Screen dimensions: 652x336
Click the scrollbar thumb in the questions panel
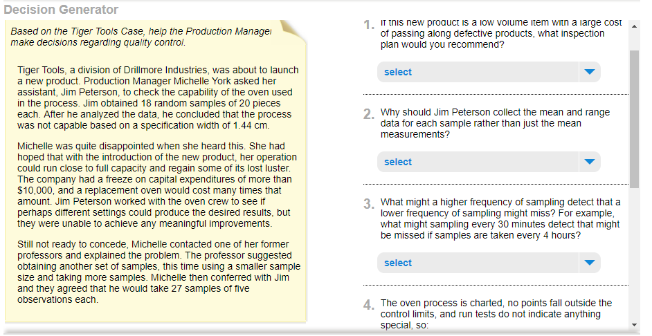coord(634,120)
